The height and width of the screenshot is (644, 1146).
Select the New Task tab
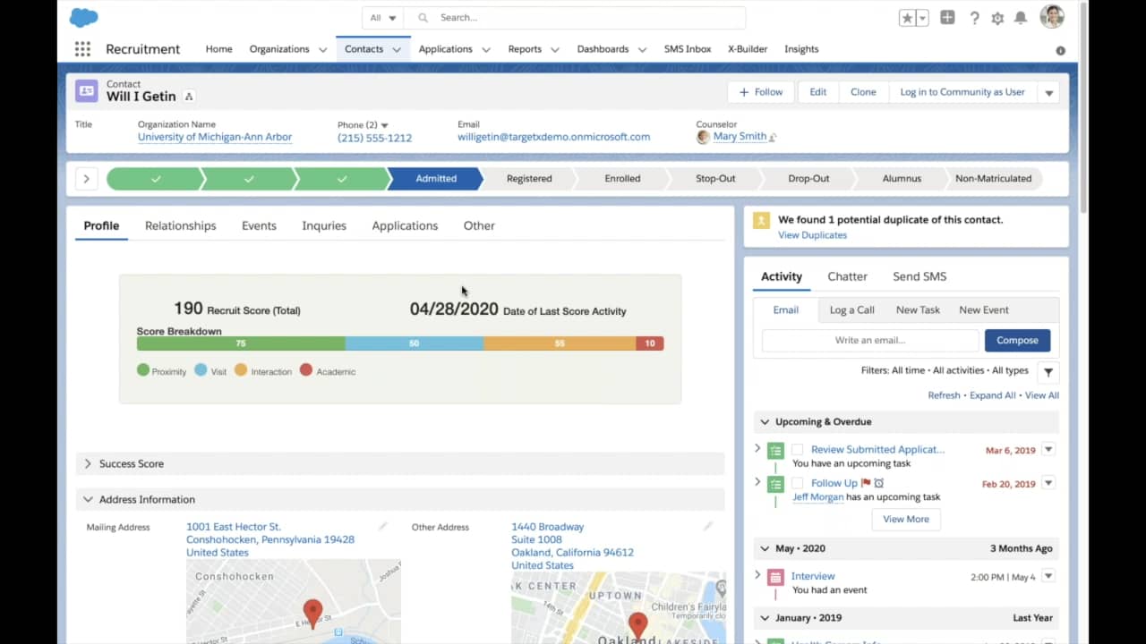pyautogui.click(x=918, y=310)
